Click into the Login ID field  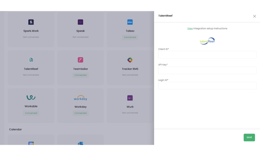point(207,86)
